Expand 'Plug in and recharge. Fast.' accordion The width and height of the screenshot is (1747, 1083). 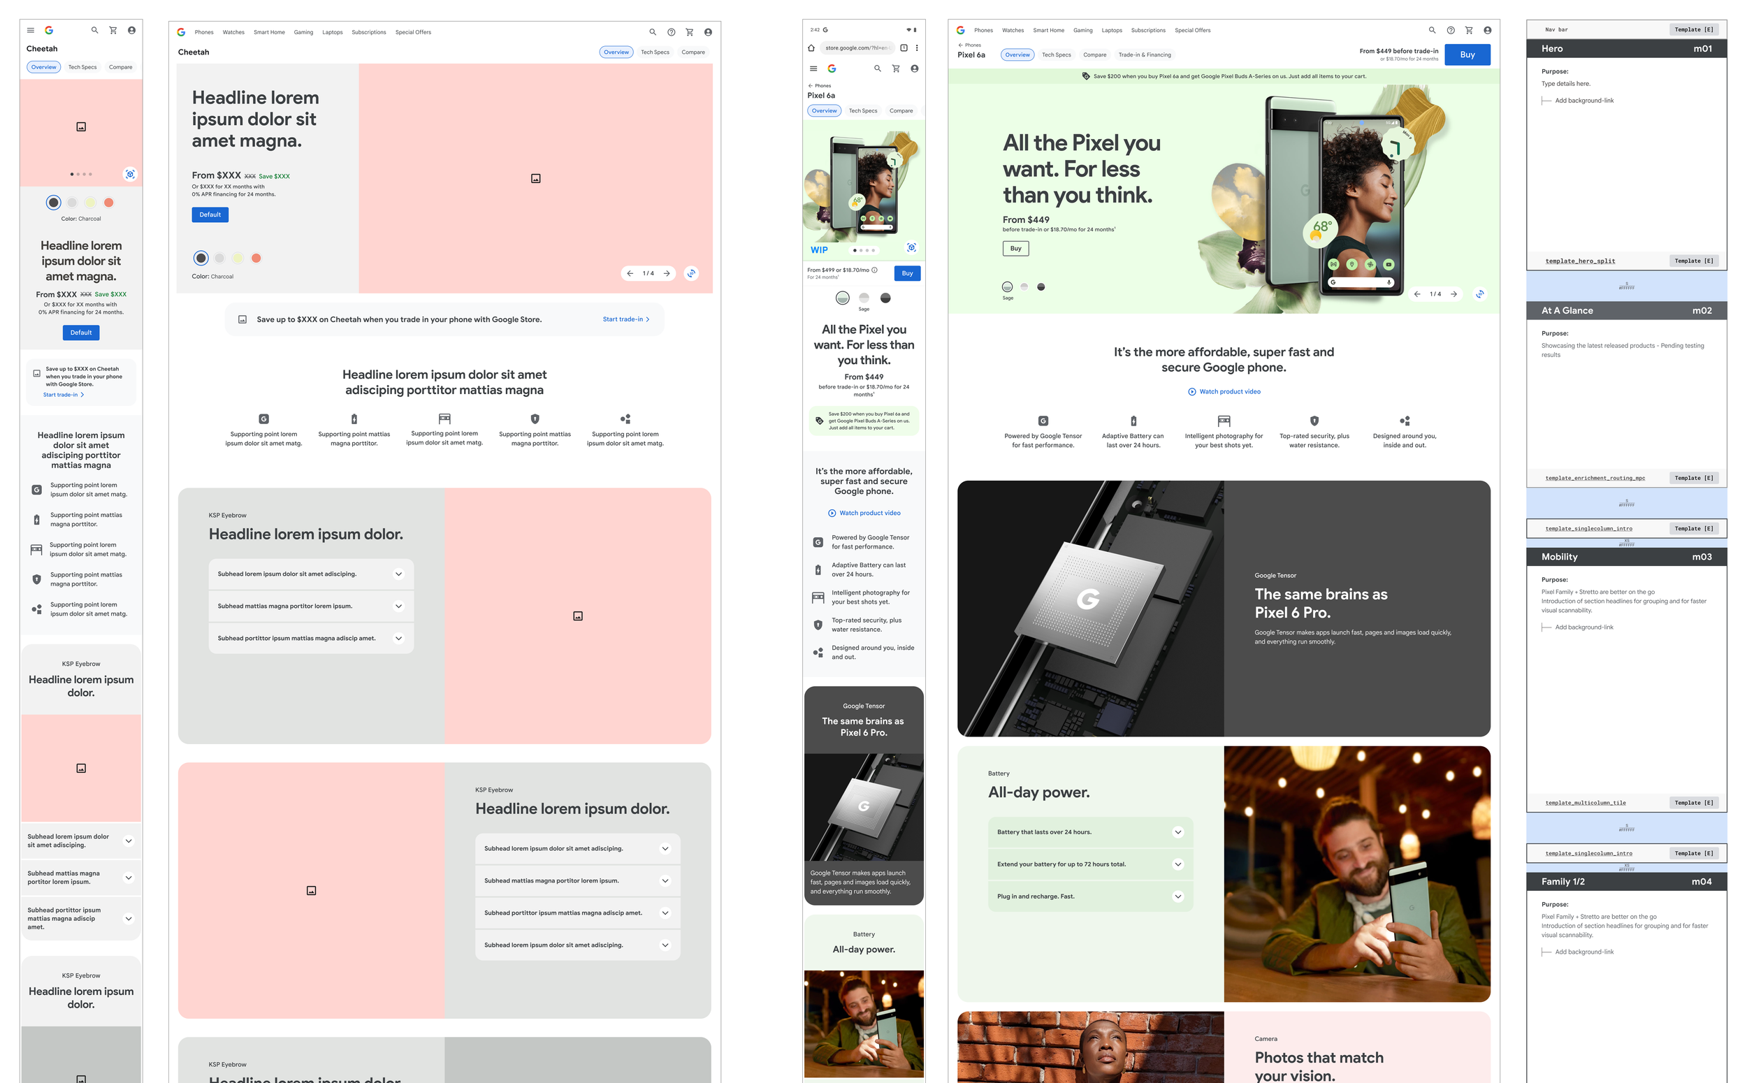point(1177,896)
